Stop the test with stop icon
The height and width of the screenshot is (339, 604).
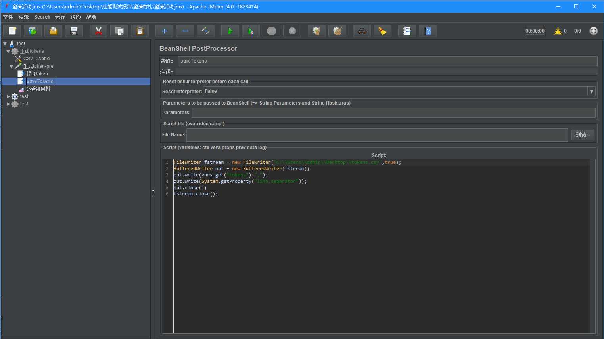(x=272, y=31)
